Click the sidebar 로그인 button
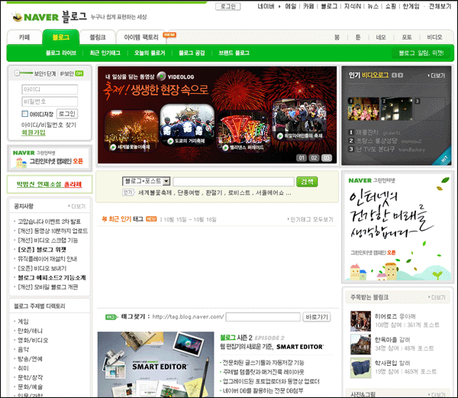The image size is (458, 398). tap(67, 114)
